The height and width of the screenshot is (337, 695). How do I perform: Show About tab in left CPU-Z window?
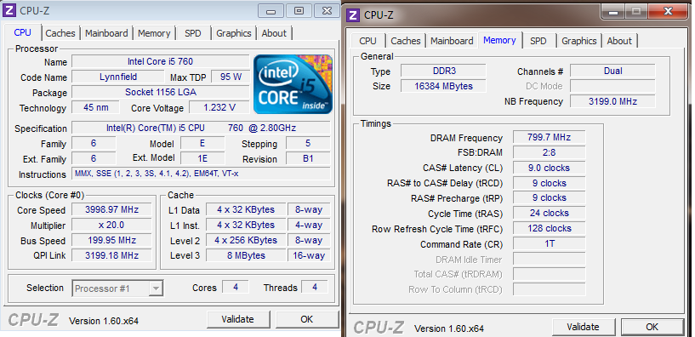(x=274, y=33)
